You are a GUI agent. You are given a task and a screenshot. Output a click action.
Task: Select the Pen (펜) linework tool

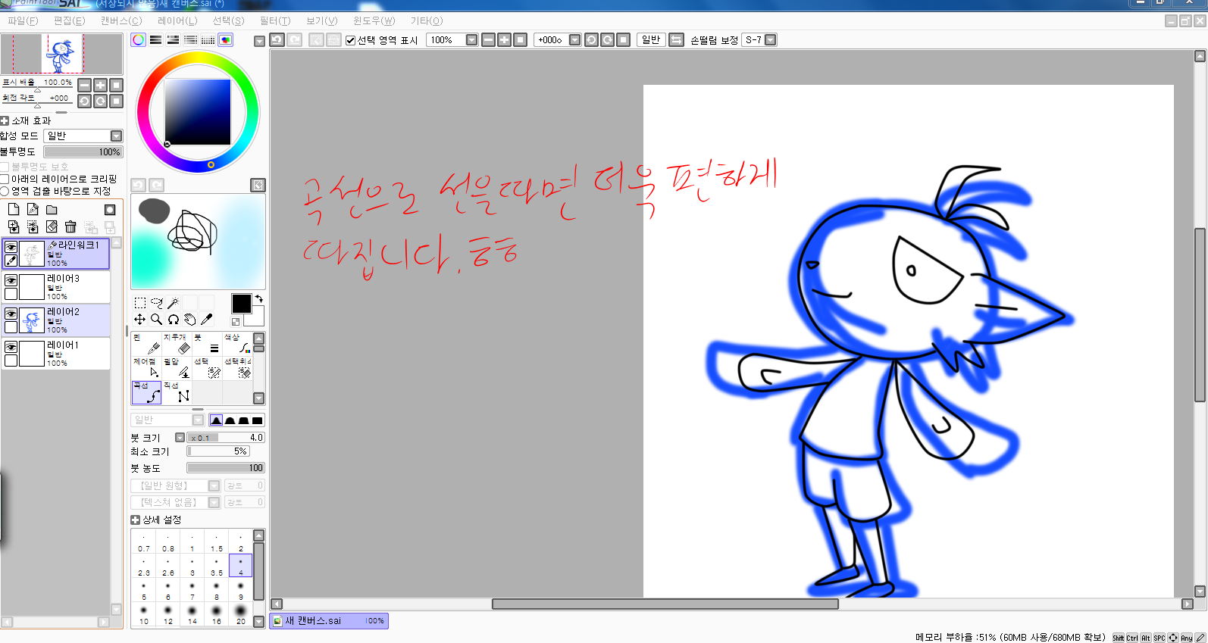[x=146, y=345]
